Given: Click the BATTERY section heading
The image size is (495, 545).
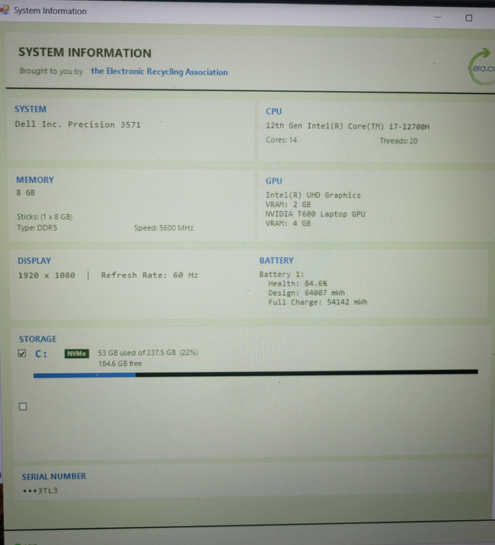Looking at the screenshot, I should 276,260.
